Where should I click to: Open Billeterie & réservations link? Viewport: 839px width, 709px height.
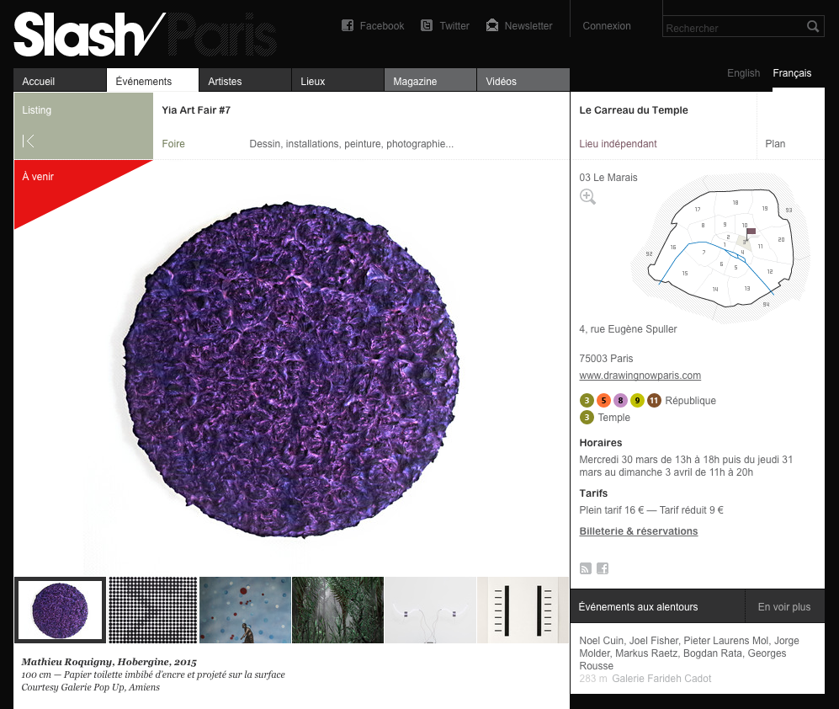coord(639,531)
